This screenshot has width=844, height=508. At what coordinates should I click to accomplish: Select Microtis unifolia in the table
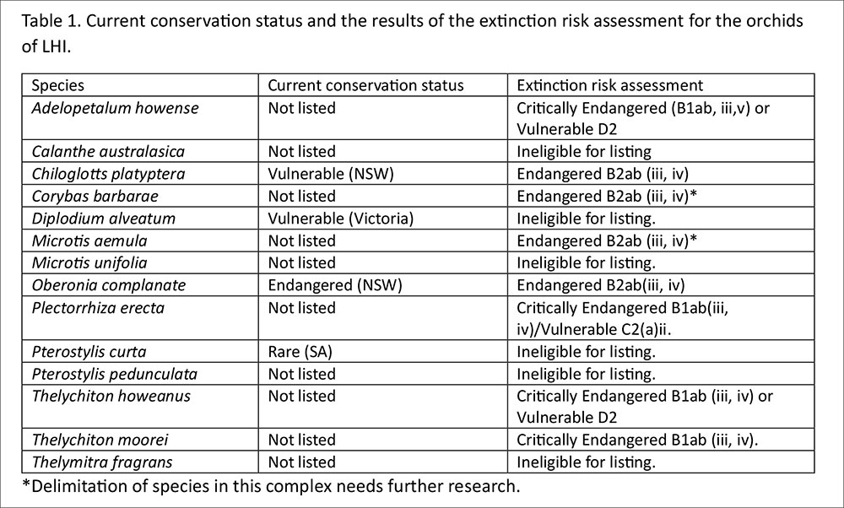[x=89, y=262]
